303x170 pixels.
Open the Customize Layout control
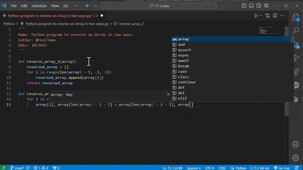click(x=266, y=6)
